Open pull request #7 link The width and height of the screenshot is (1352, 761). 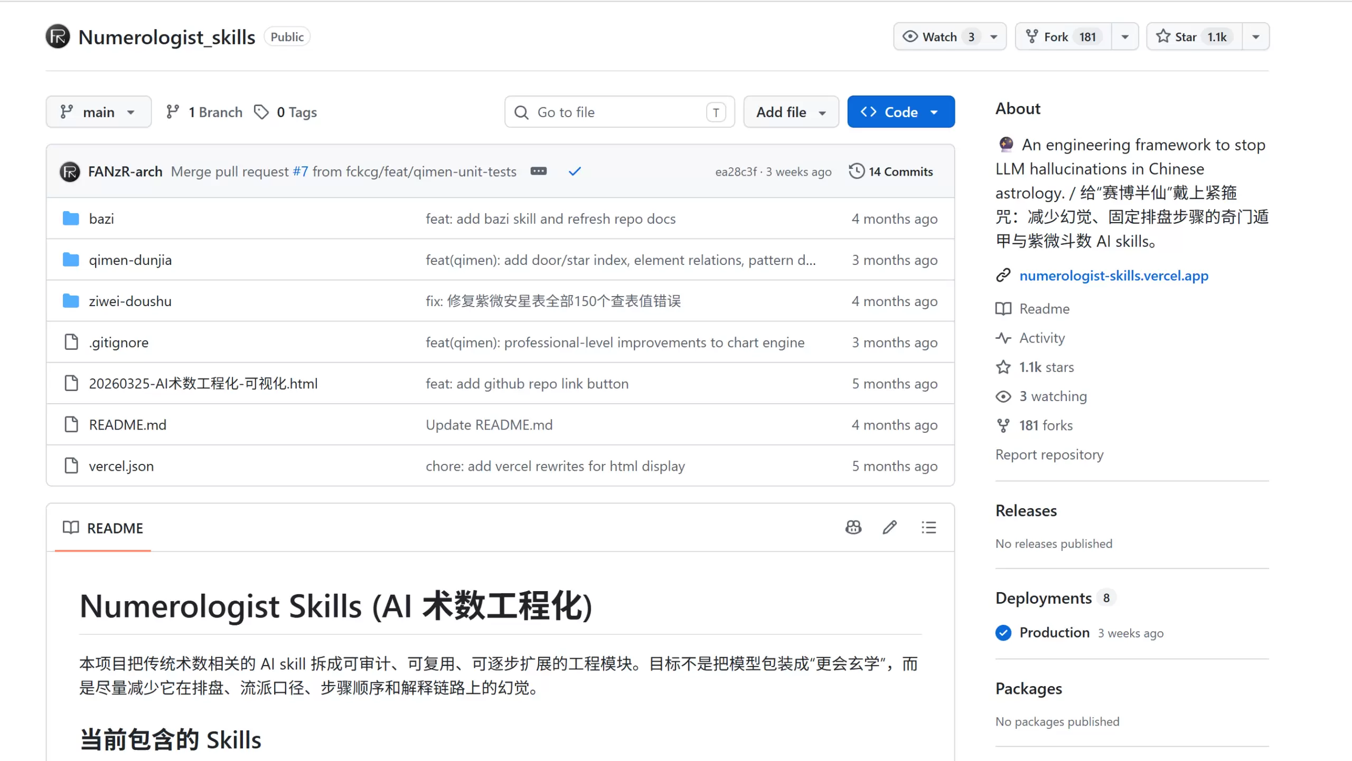click(x=300, y=172)
